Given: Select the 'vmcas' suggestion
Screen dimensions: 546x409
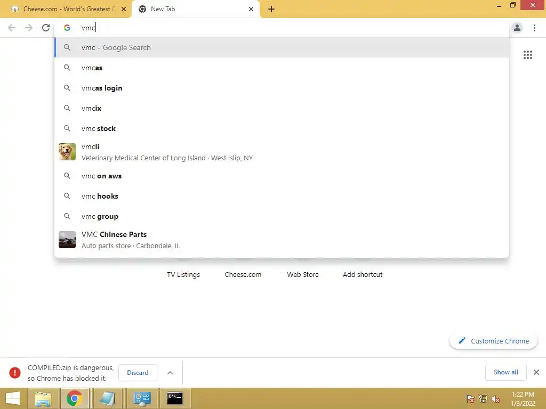Looking at the screenshot, I should tap(282, 68).
